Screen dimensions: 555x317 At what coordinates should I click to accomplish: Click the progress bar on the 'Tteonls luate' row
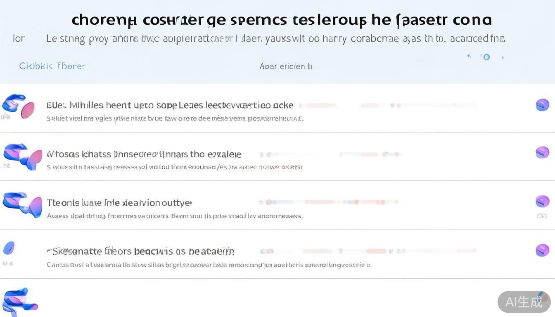329,202
